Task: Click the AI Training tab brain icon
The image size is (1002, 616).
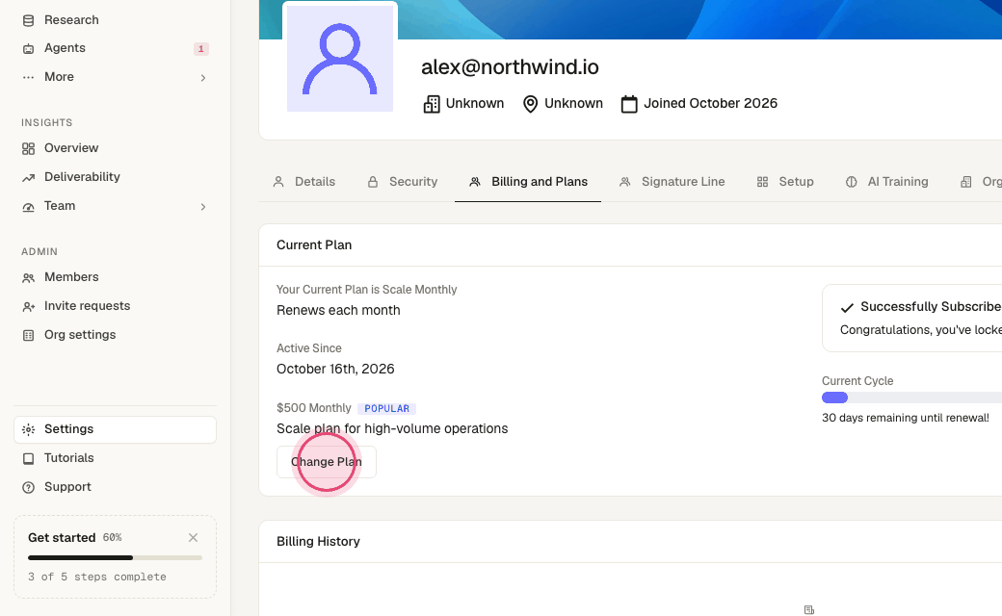Action: point(851,183)
